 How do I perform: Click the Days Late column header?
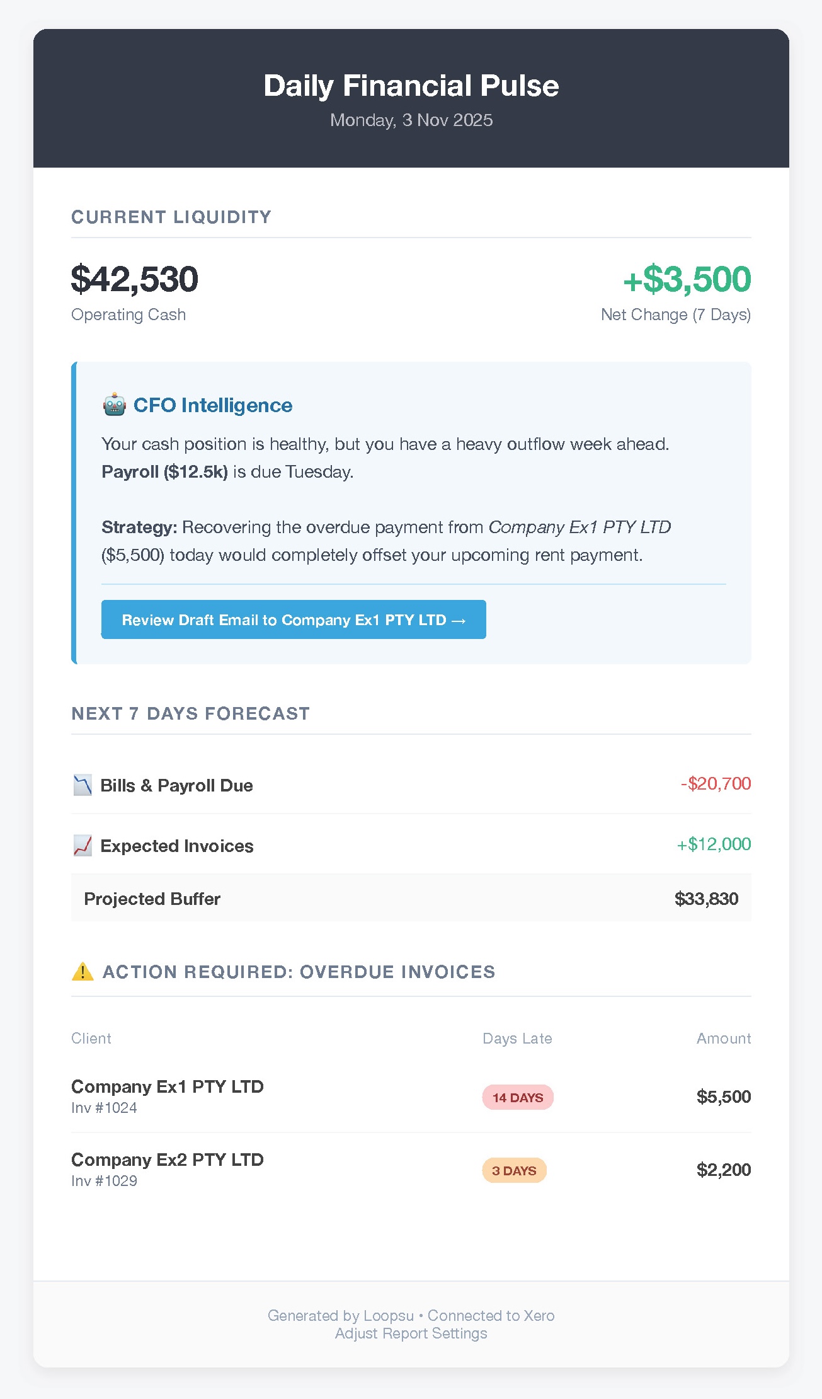click(x=517, y=1038)
